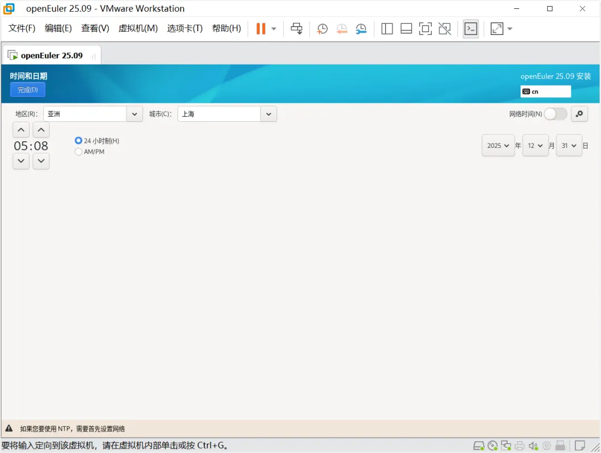Open the 31 day dropdown
The image size is (601, 453).
569,146
